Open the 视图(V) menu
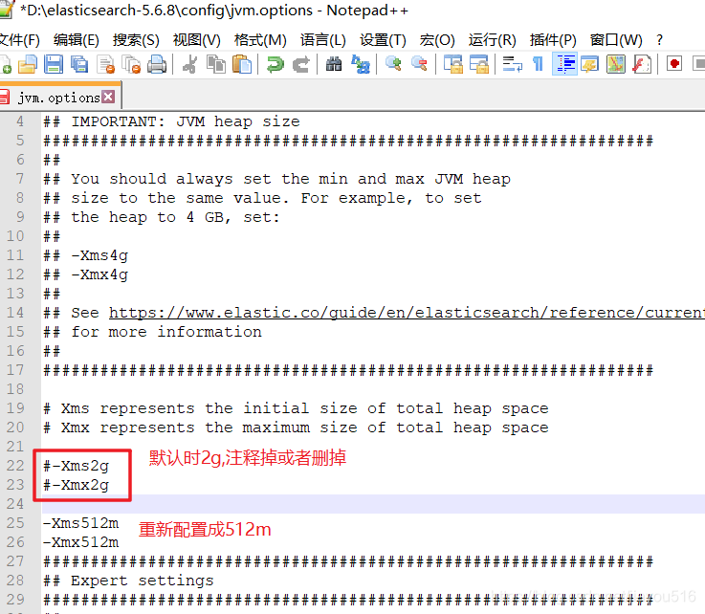The image size is (705, 614). (196, 40)
